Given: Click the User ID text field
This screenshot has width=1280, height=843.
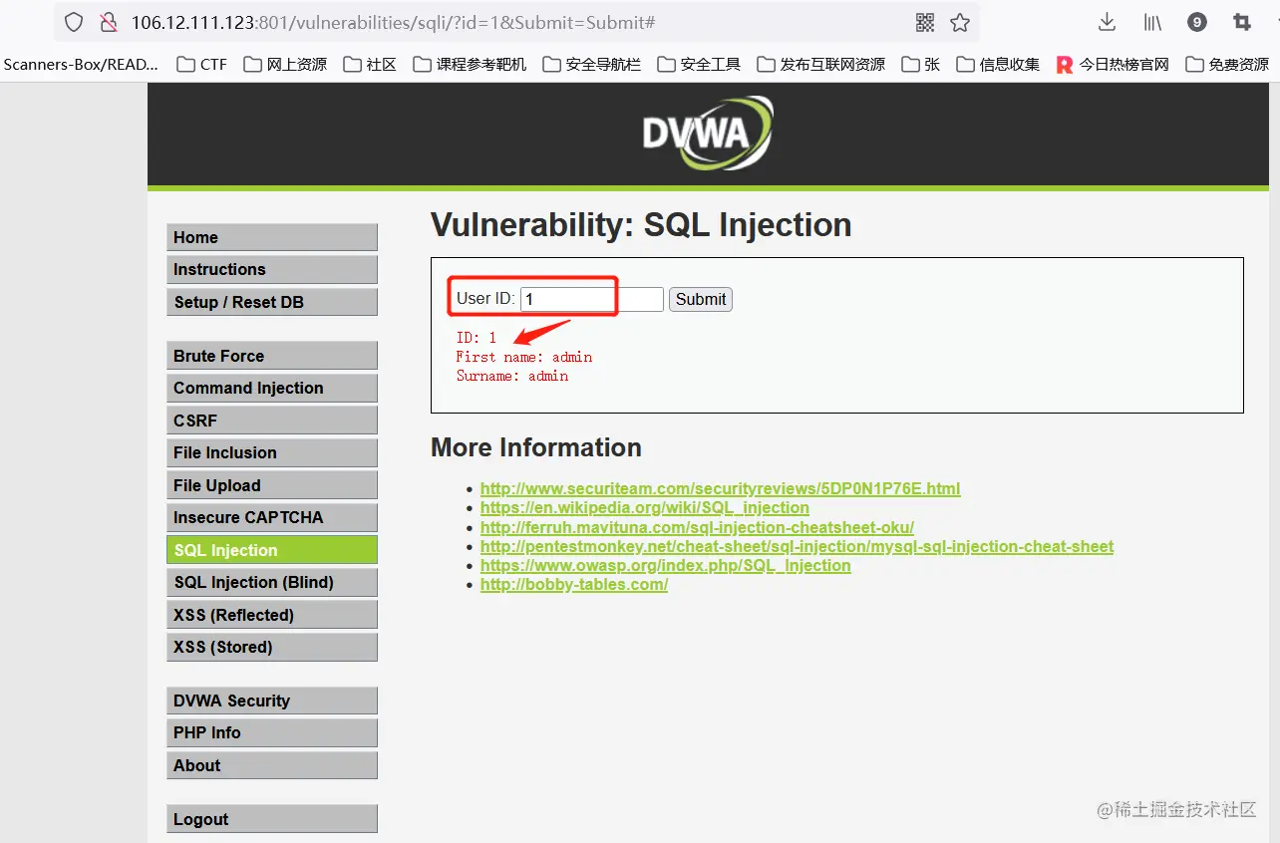Looking at the screenshot, I should [x=592, y=299].
